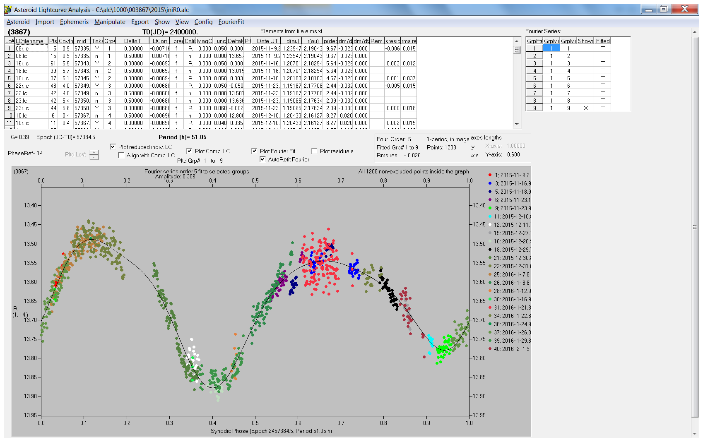Click the PhaseRef= 14. label
This screenshot has height=442, width=703.
[x=26, y=153]
